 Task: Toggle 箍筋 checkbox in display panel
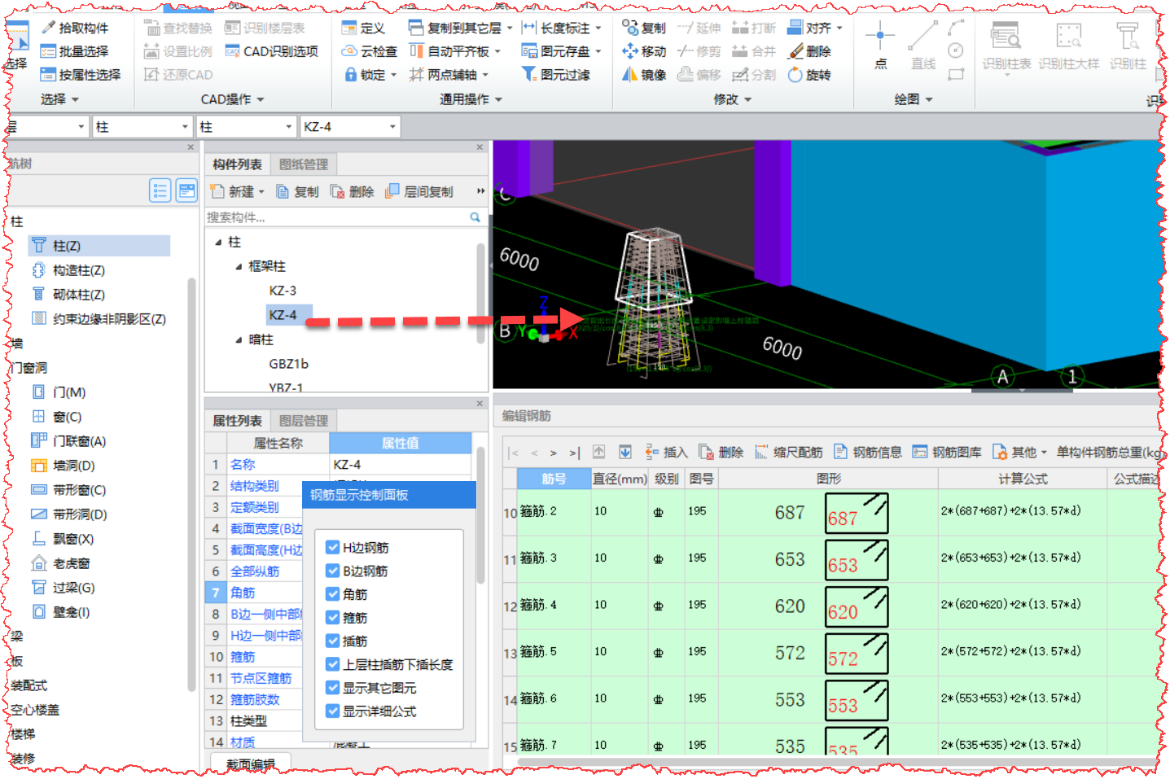(x=332, y=618)
